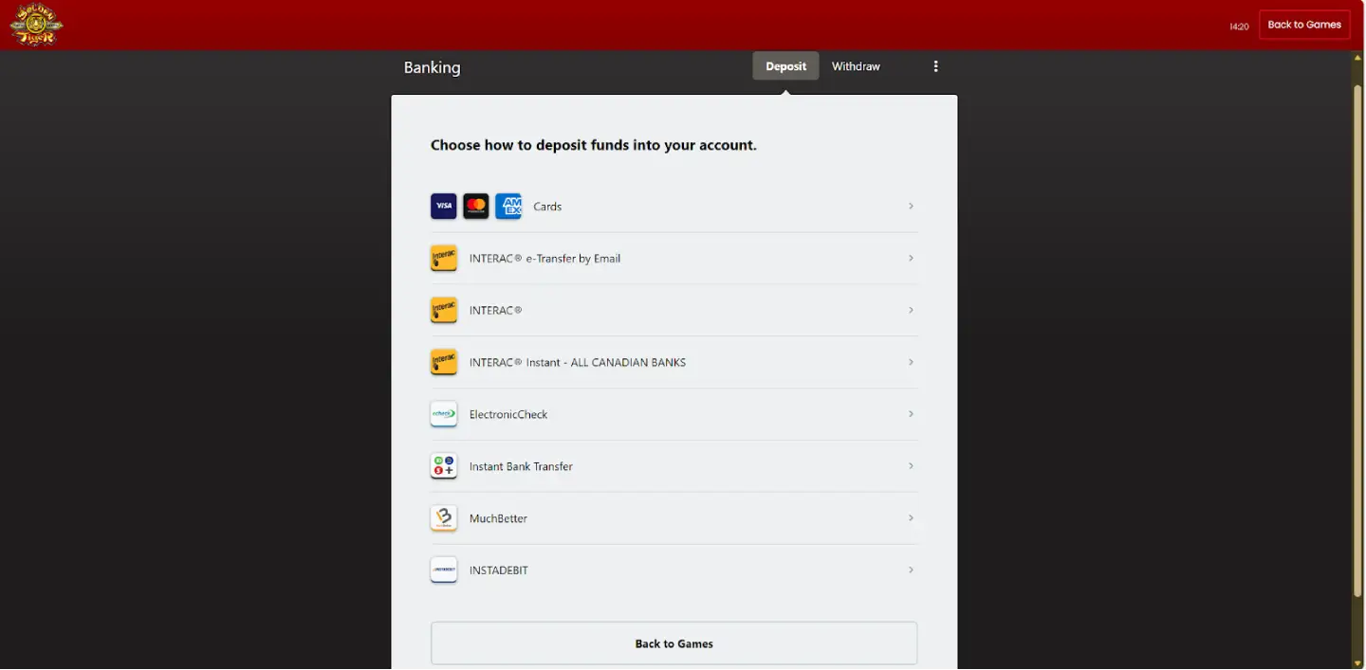This screenshot has height=670, width=1366.
Task: Expand the INSTADEBIT row chevron
Action: [911, 570]
